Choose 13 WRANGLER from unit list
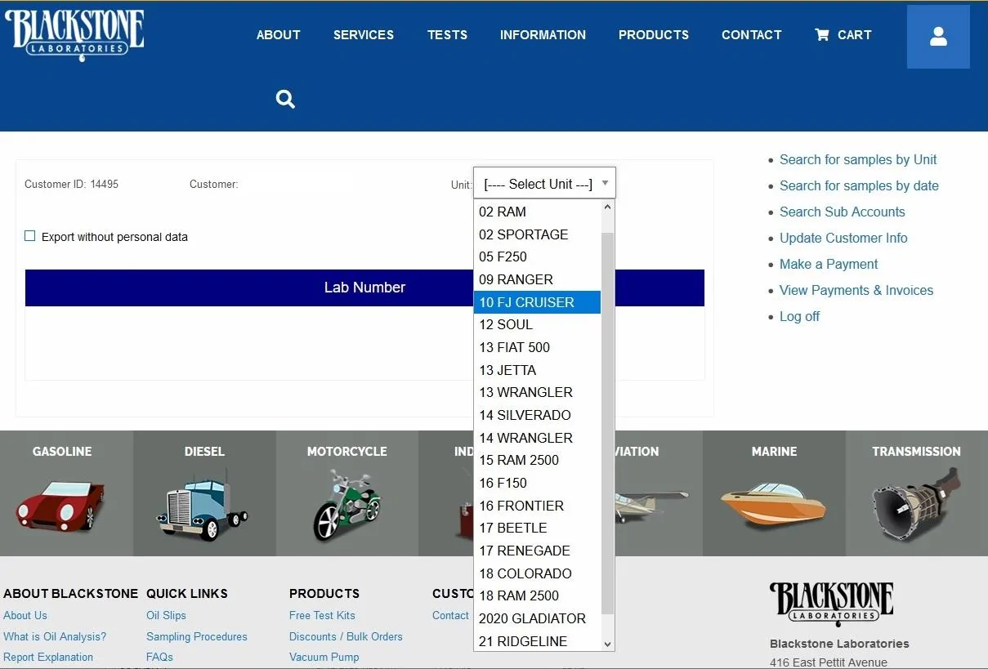The width and height of the screenshot is (988, 669). tap(537, 392)
